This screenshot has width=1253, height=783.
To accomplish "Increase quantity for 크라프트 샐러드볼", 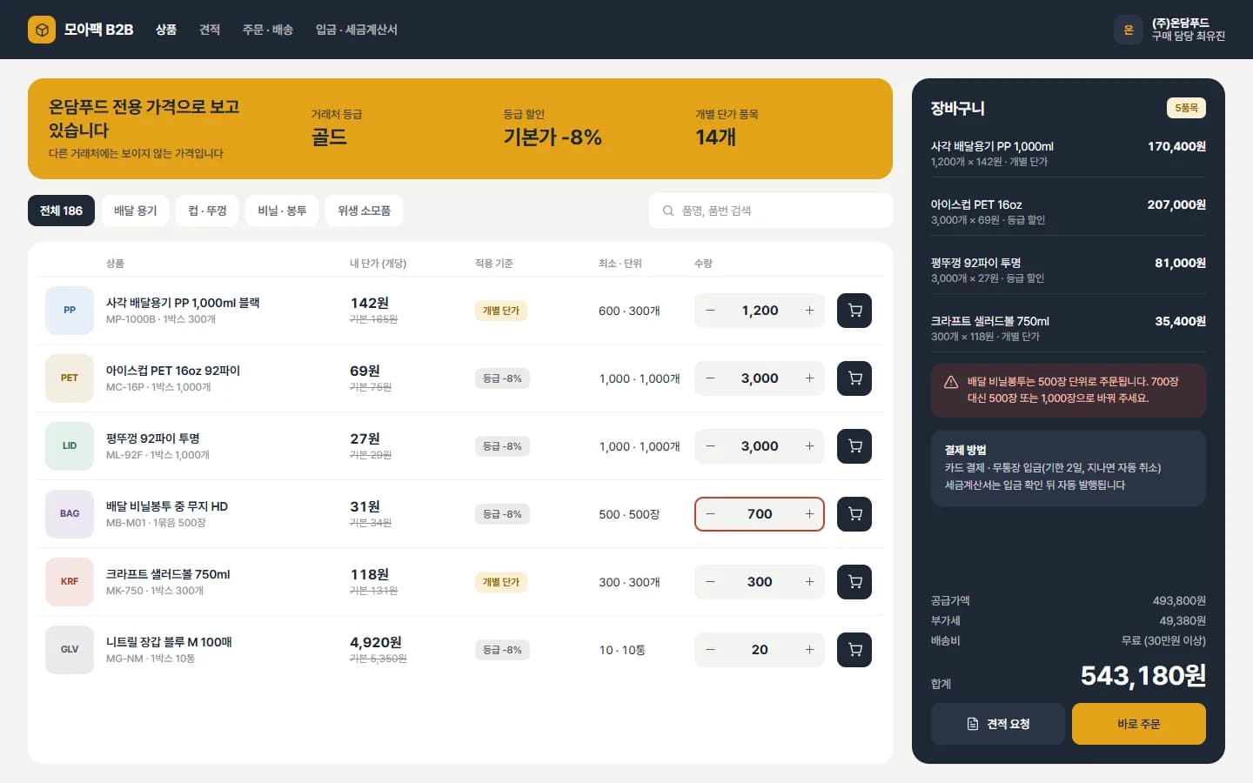I will 809,582.
